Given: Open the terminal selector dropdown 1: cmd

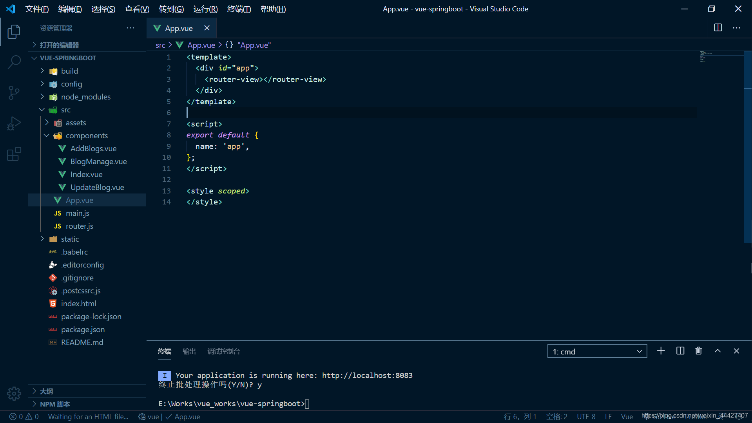Looking at the screenshot, I should (x=597, y=351).
